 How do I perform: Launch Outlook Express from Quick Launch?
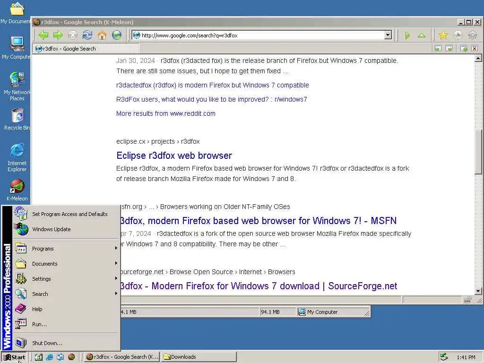[x=60, y=357]
